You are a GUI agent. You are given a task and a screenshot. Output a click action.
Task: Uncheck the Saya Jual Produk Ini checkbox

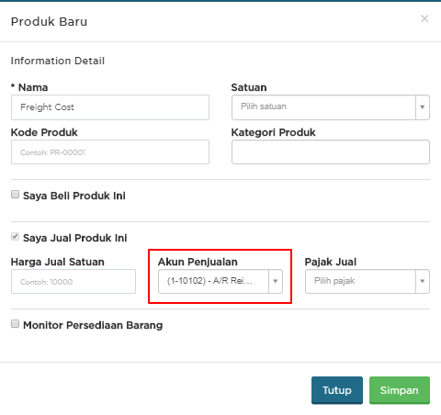pos(15,237)
